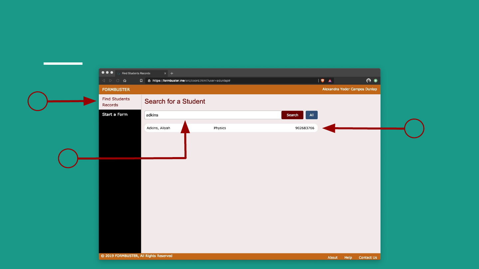Open the Brave Rewards triangle icon
Image resolution: width=479 pixels, height=269 pixels.
coord(330,81)
